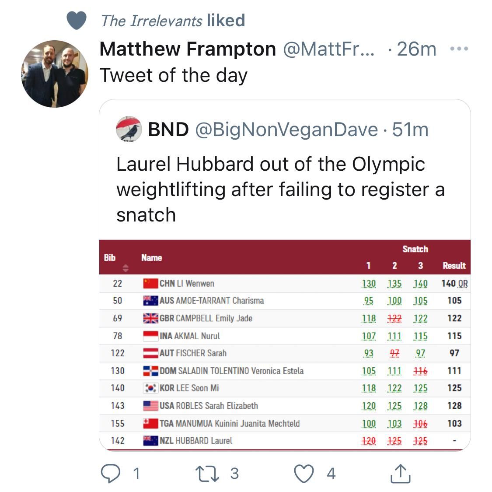
Task: Open the three-dot more options menu
Action: point(459,49)
